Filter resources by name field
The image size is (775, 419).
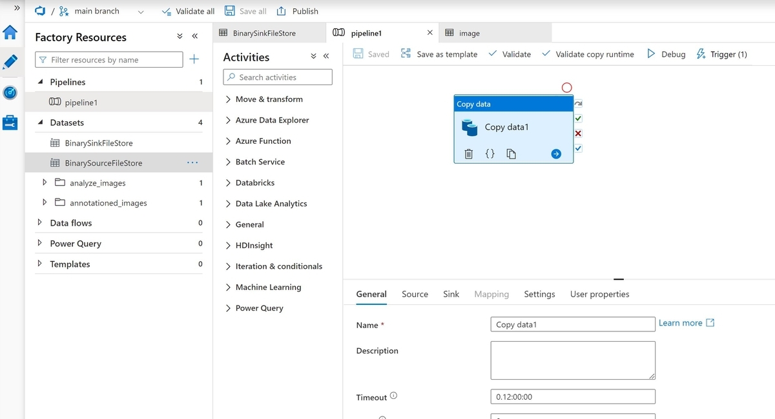108,59
